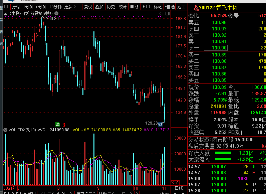The image size is (266, 194).
Task: Click the 15:28 trade tick row
Action: (x=227, y=191)
